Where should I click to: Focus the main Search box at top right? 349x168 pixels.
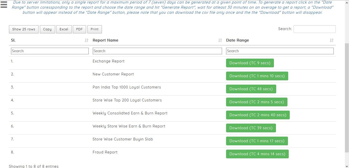pyautogui.click(x=314, y=29)
